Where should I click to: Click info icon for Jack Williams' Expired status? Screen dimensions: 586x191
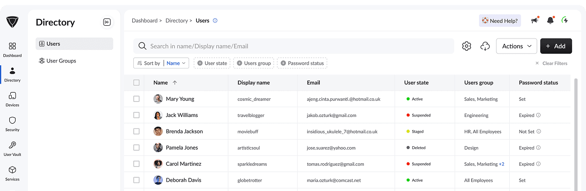pyautogui.click(x=539, y=115)
